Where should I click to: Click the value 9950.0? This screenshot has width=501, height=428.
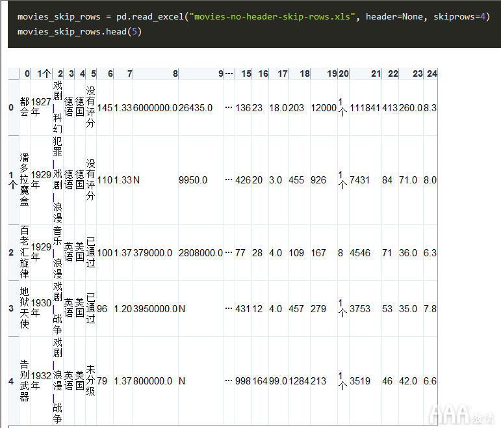pyautogui.click(x=193, y=180)
